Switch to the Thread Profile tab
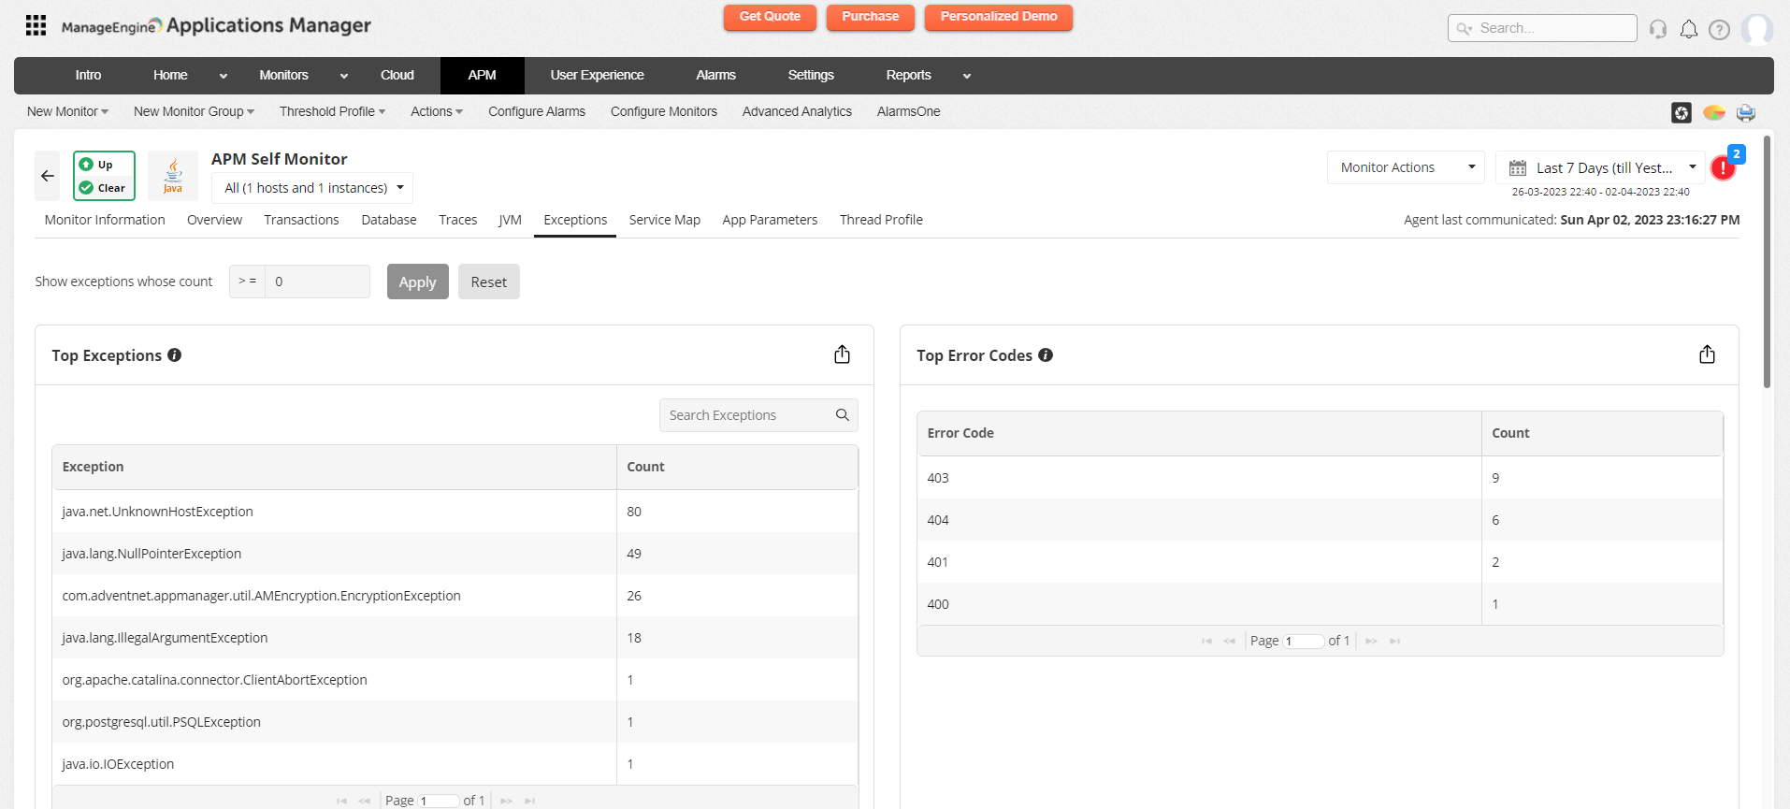The width and height of the screenshot is (1790, 809). click(881, 220)
